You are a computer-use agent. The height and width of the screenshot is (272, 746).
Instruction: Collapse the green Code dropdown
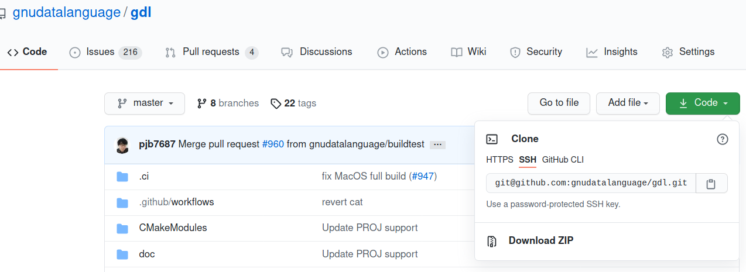[703, 103]
